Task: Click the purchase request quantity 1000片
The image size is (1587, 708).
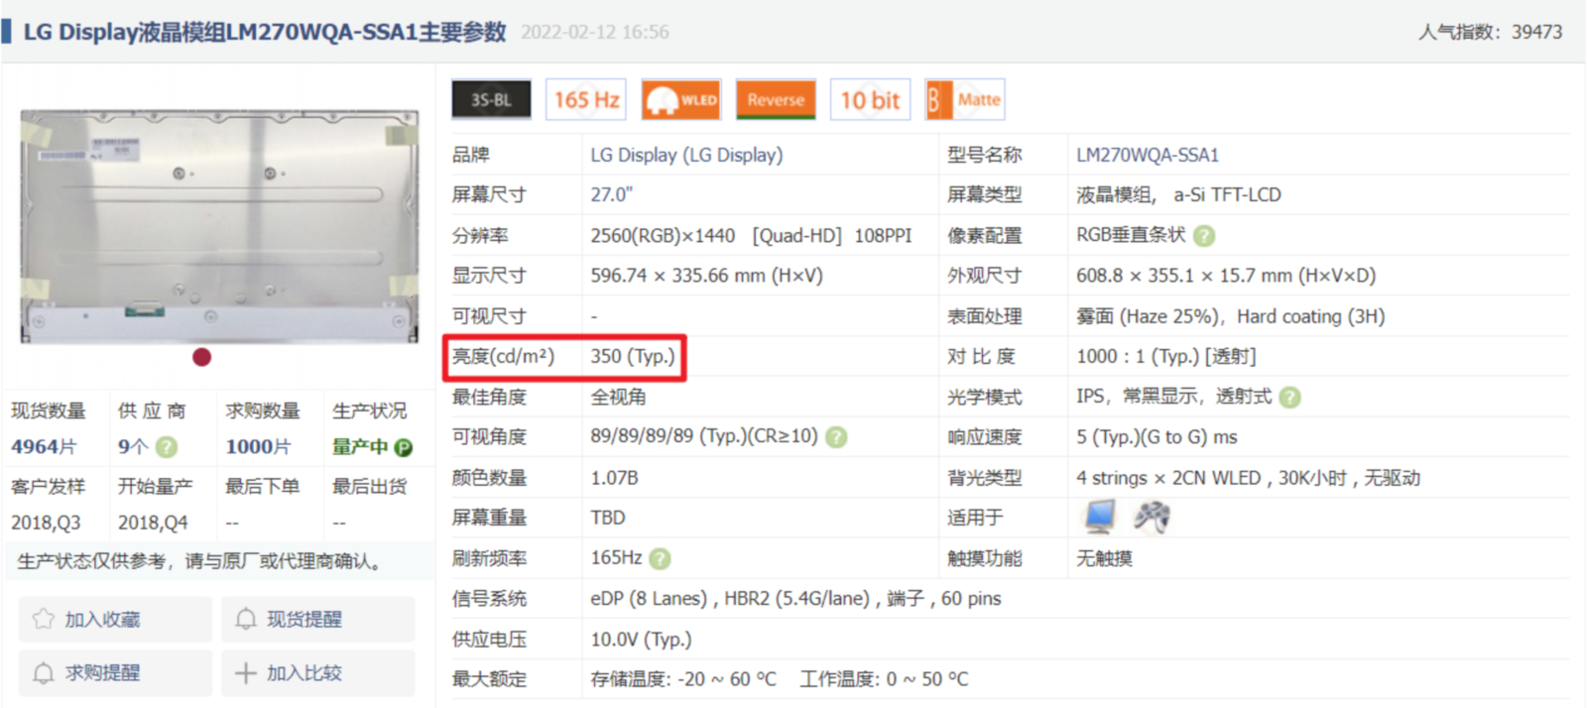Action: pyautogui.click(x=258, y=447)
